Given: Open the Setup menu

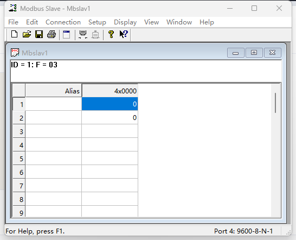Looking at the screenshot, I should tap(97, 22).
